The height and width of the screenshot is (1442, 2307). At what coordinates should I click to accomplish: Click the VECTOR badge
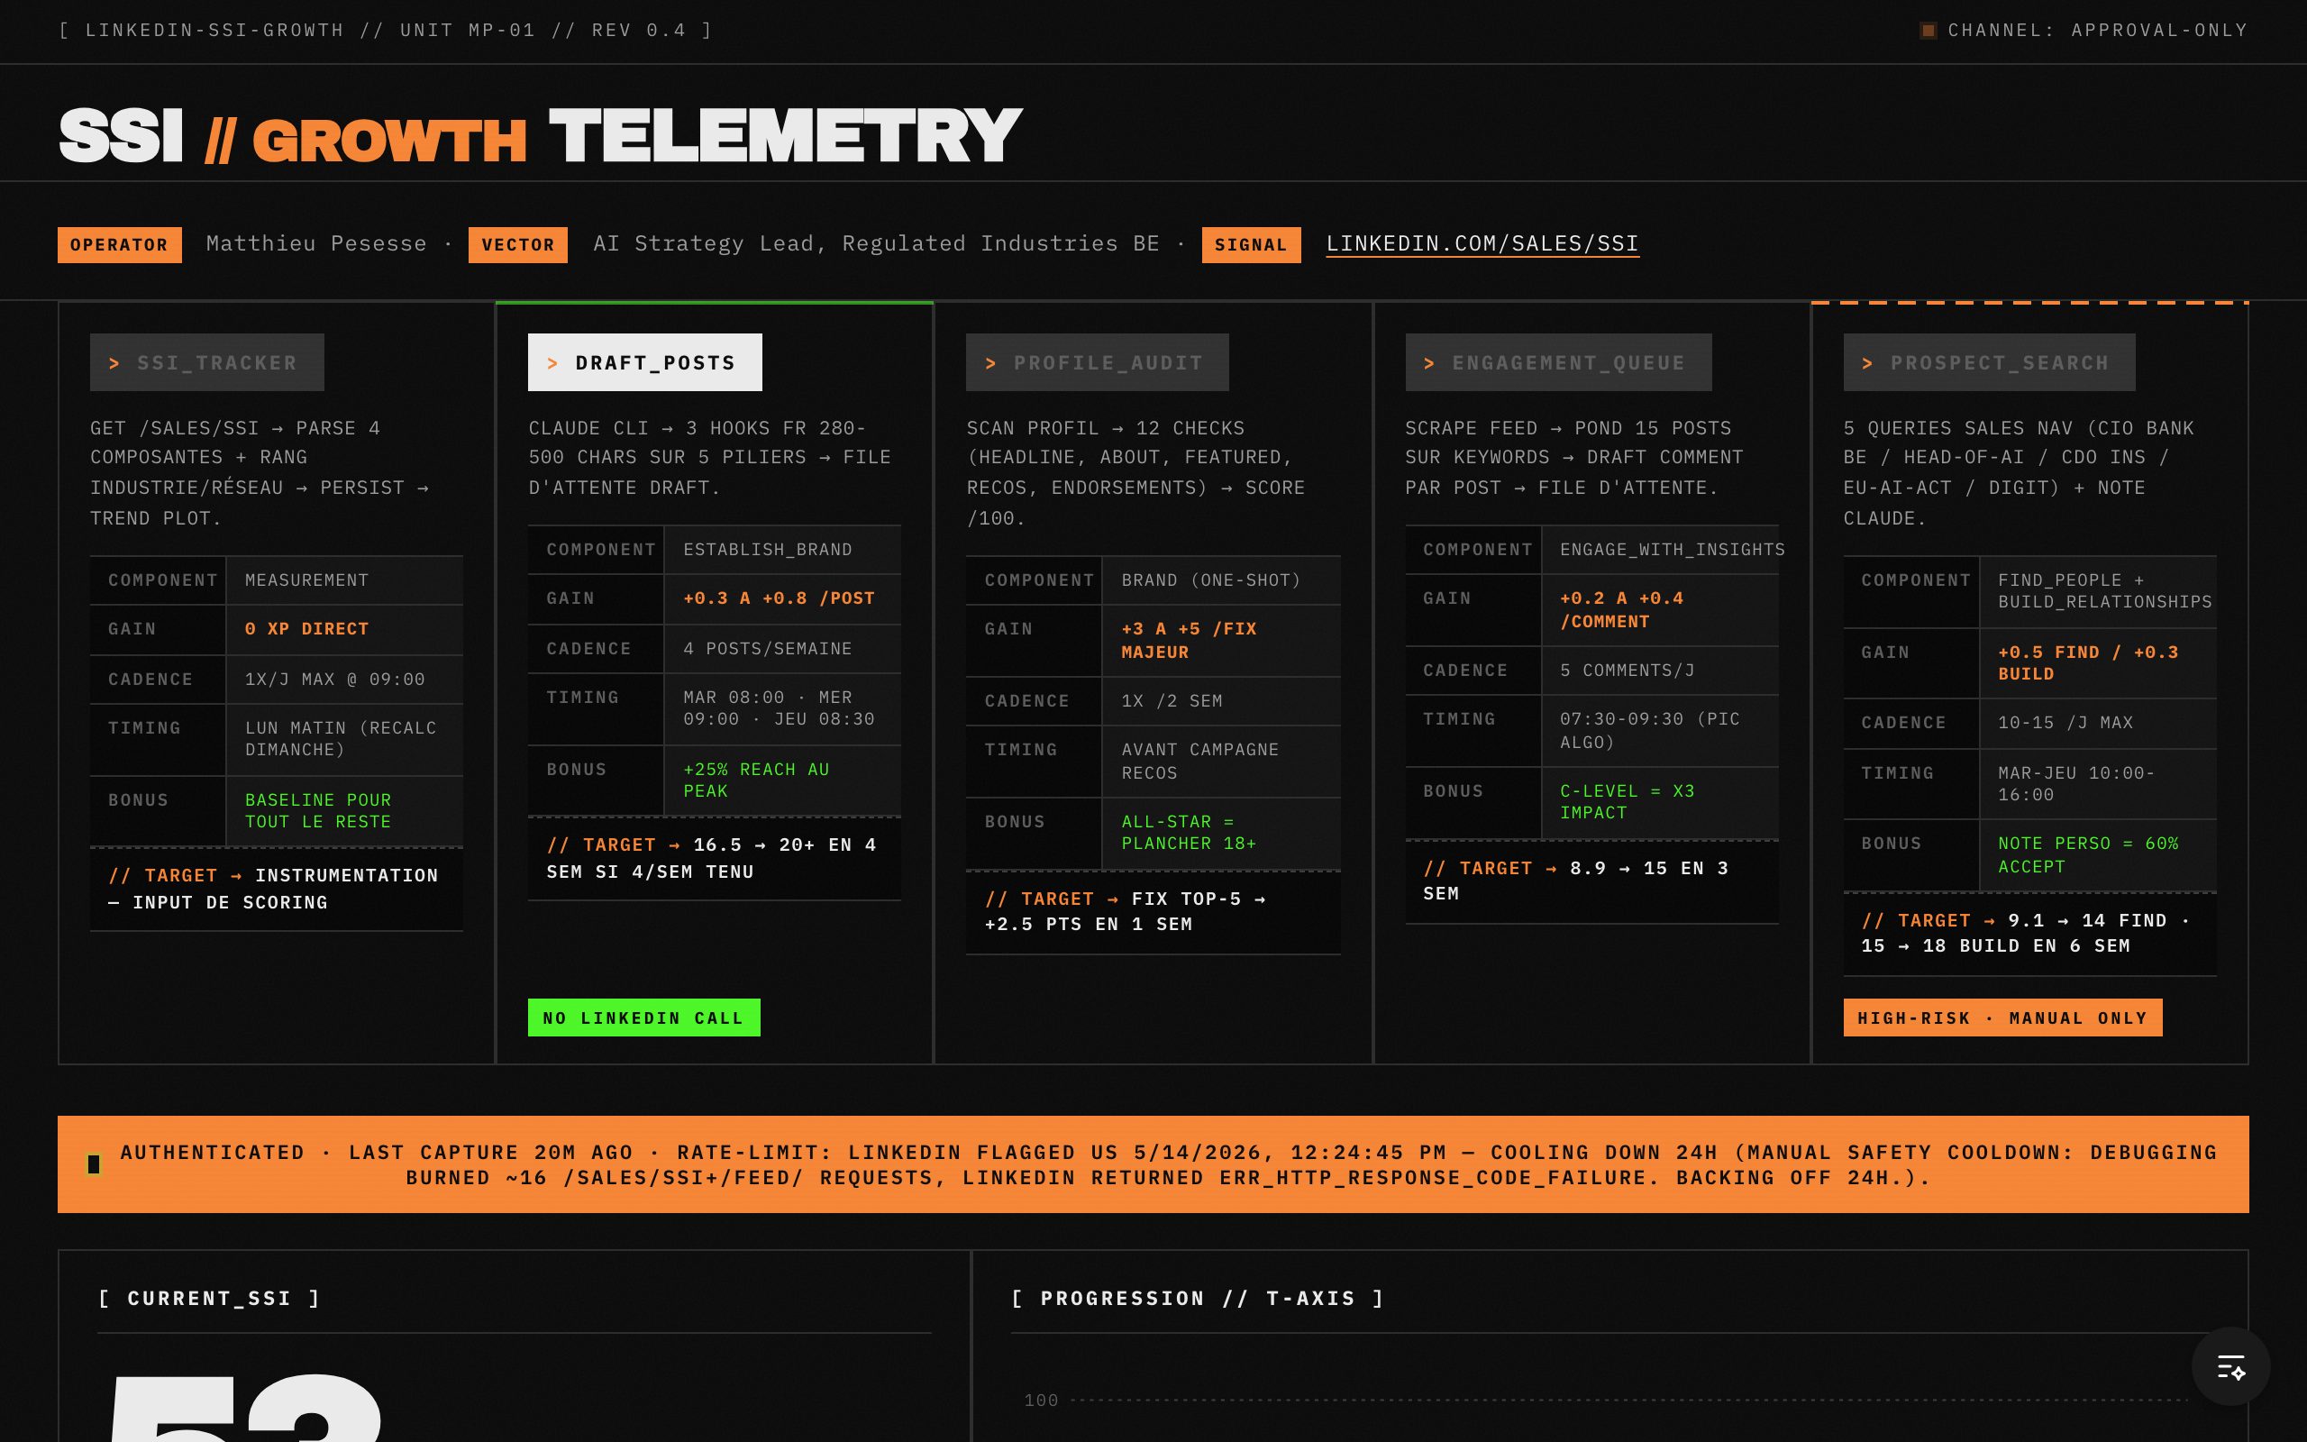[517, 245]
